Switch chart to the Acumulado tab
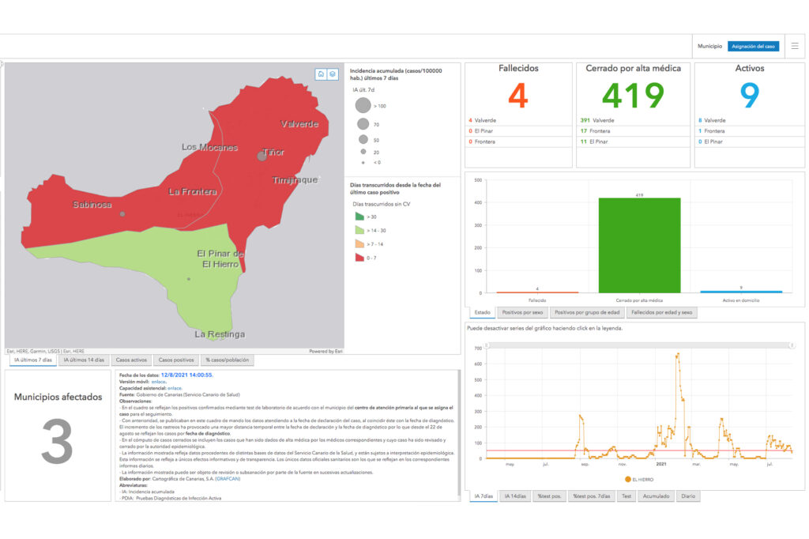 (x=656, y=496)
